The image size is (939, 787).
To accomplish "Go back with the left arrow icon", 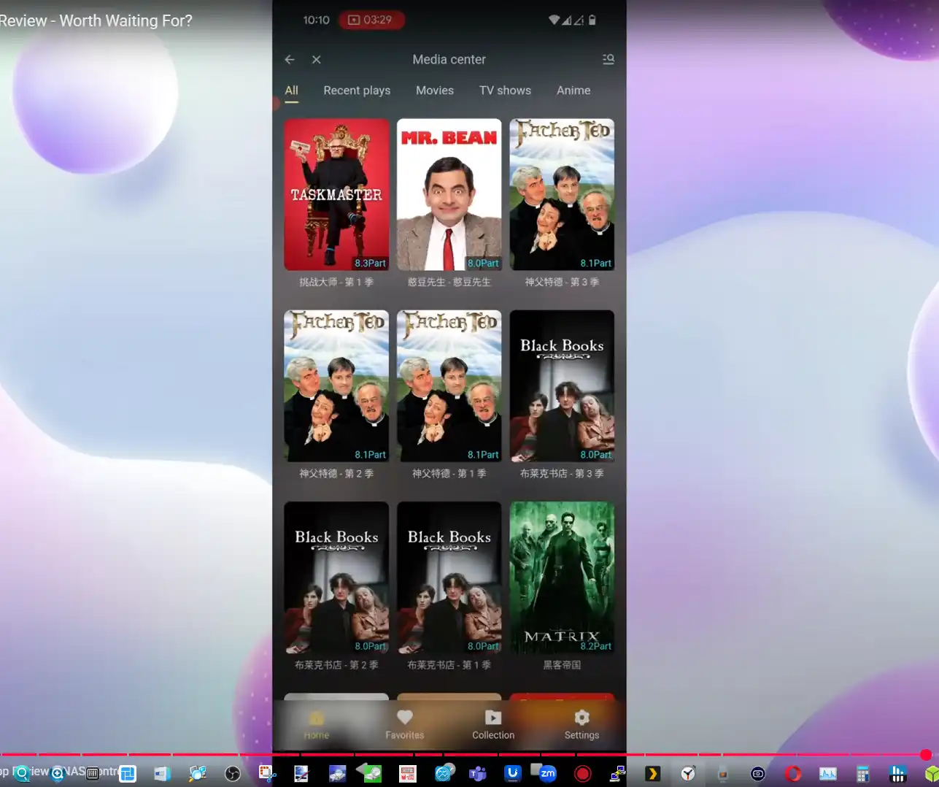I will (x=290, y=60).
